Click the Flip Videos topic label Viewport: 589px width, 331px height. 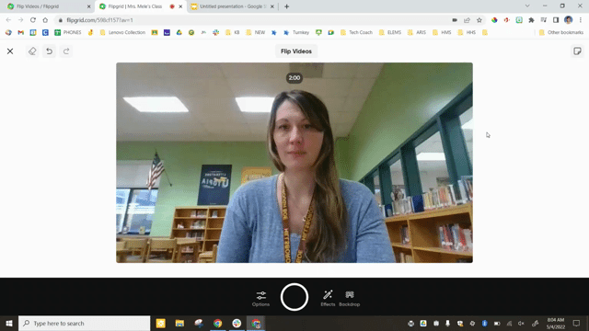tap(296, 51)
